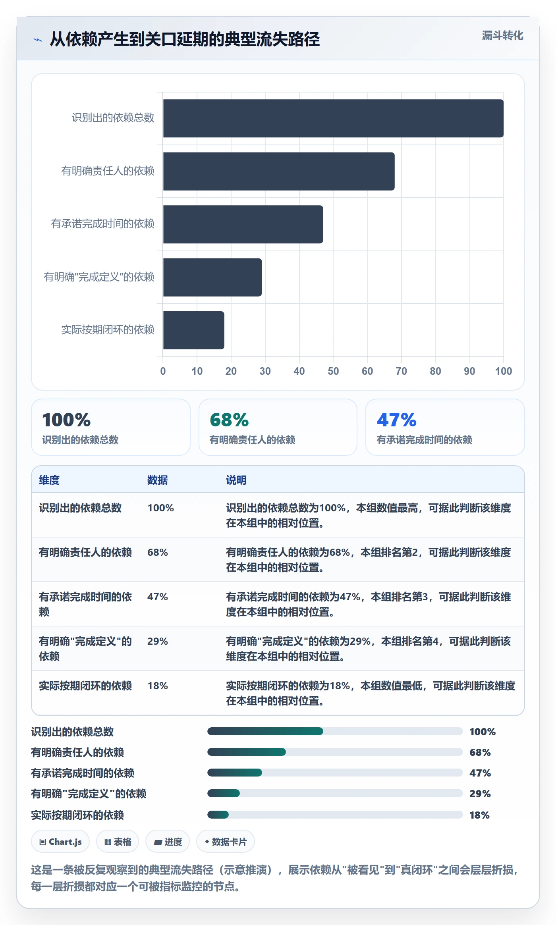556x925 pixels.
Task: Click the table description mentioning 本组排名第4
Action: coord(369,649)
